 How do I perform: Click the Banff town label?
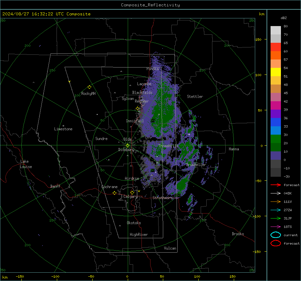[55, 186]
